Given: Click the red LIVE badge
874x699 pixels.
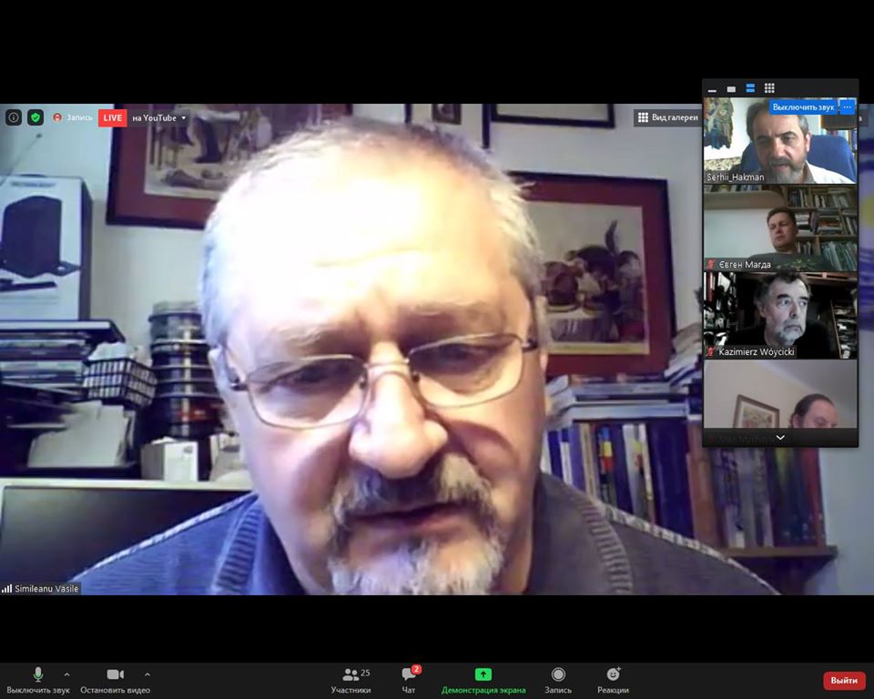Looking at the screenshot, I should [x=112, y=117].
